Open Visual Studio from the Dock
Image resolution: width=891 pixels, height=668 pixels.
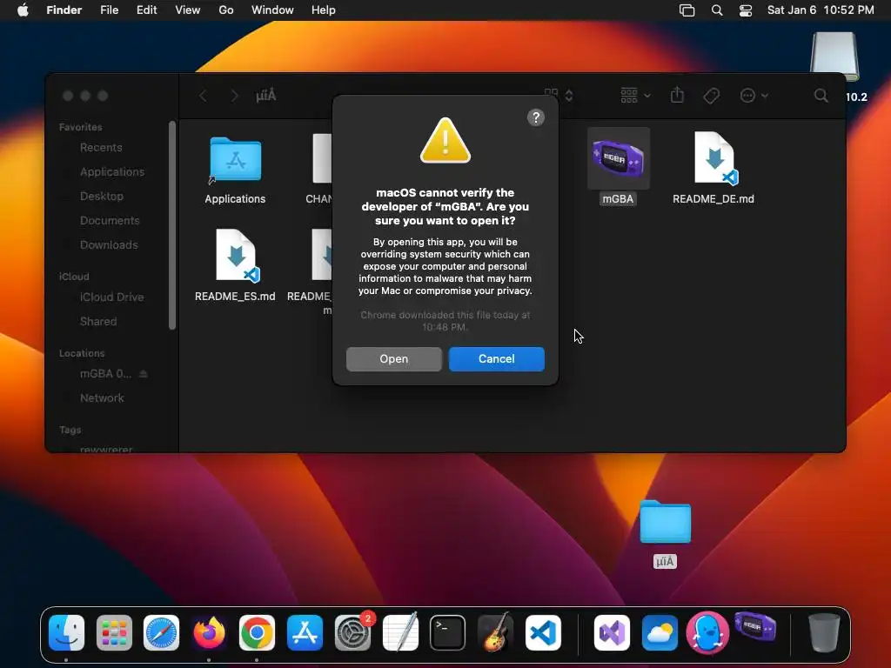(612, 633)
